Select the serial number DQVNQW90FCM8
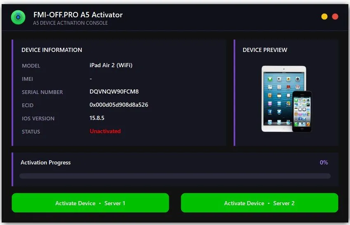 [114, 91]
